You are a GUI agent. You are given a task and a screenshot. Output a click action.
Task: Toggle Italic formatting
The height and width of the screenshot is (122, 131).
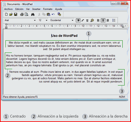83,20
